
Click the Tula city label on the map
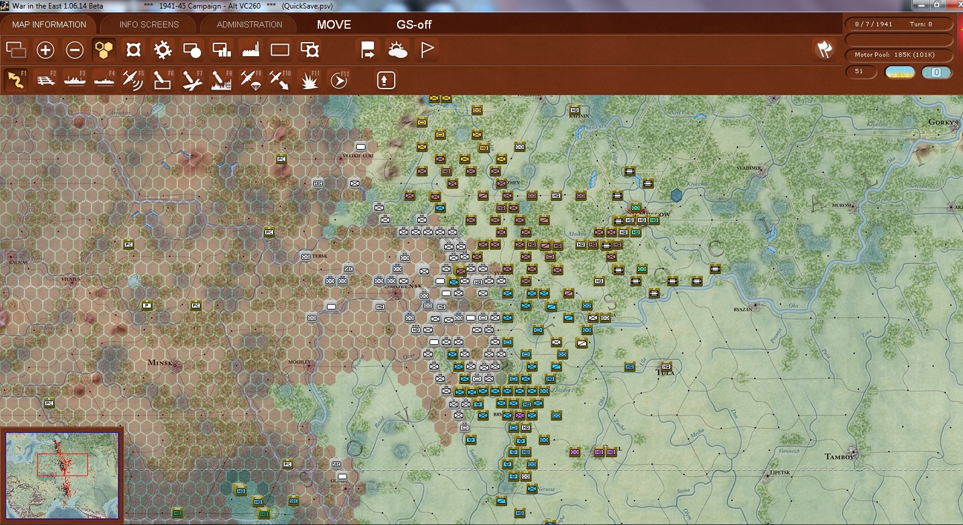(665, 372)
